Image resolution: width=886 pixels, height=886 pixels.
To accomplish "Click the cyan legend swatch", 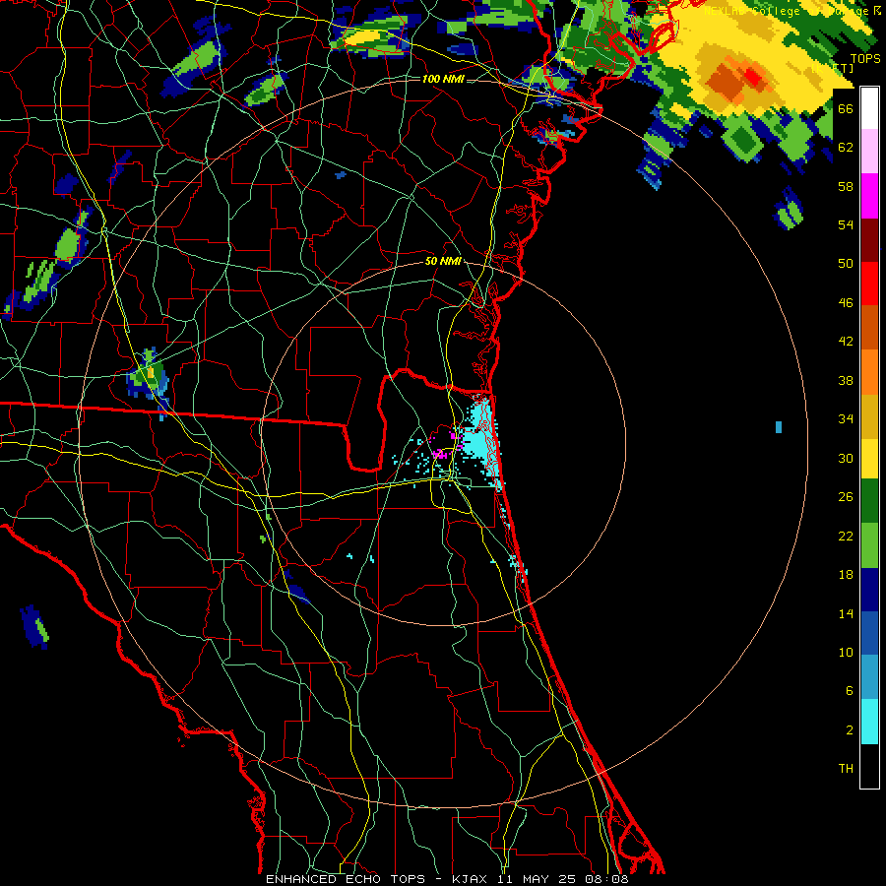I will (869, 722).
